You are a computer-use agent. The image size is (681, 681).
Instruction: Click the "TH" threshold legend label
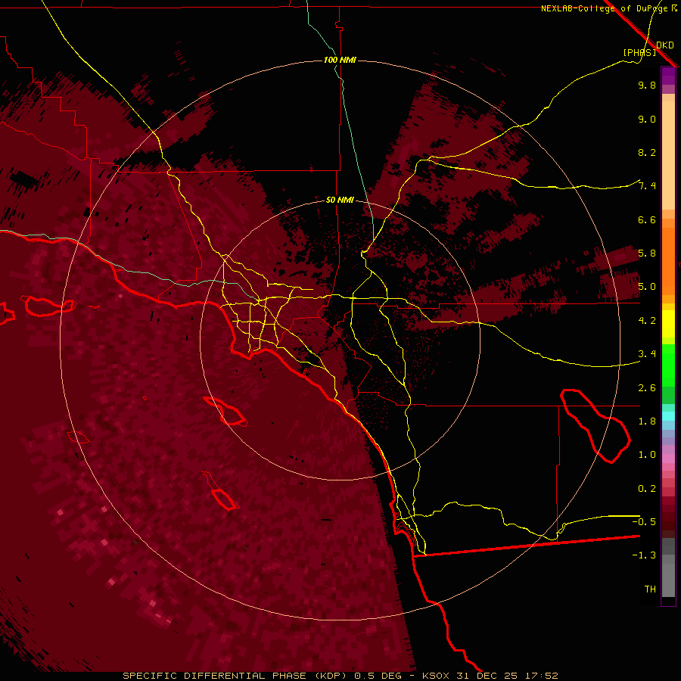(x=650, y=589)
